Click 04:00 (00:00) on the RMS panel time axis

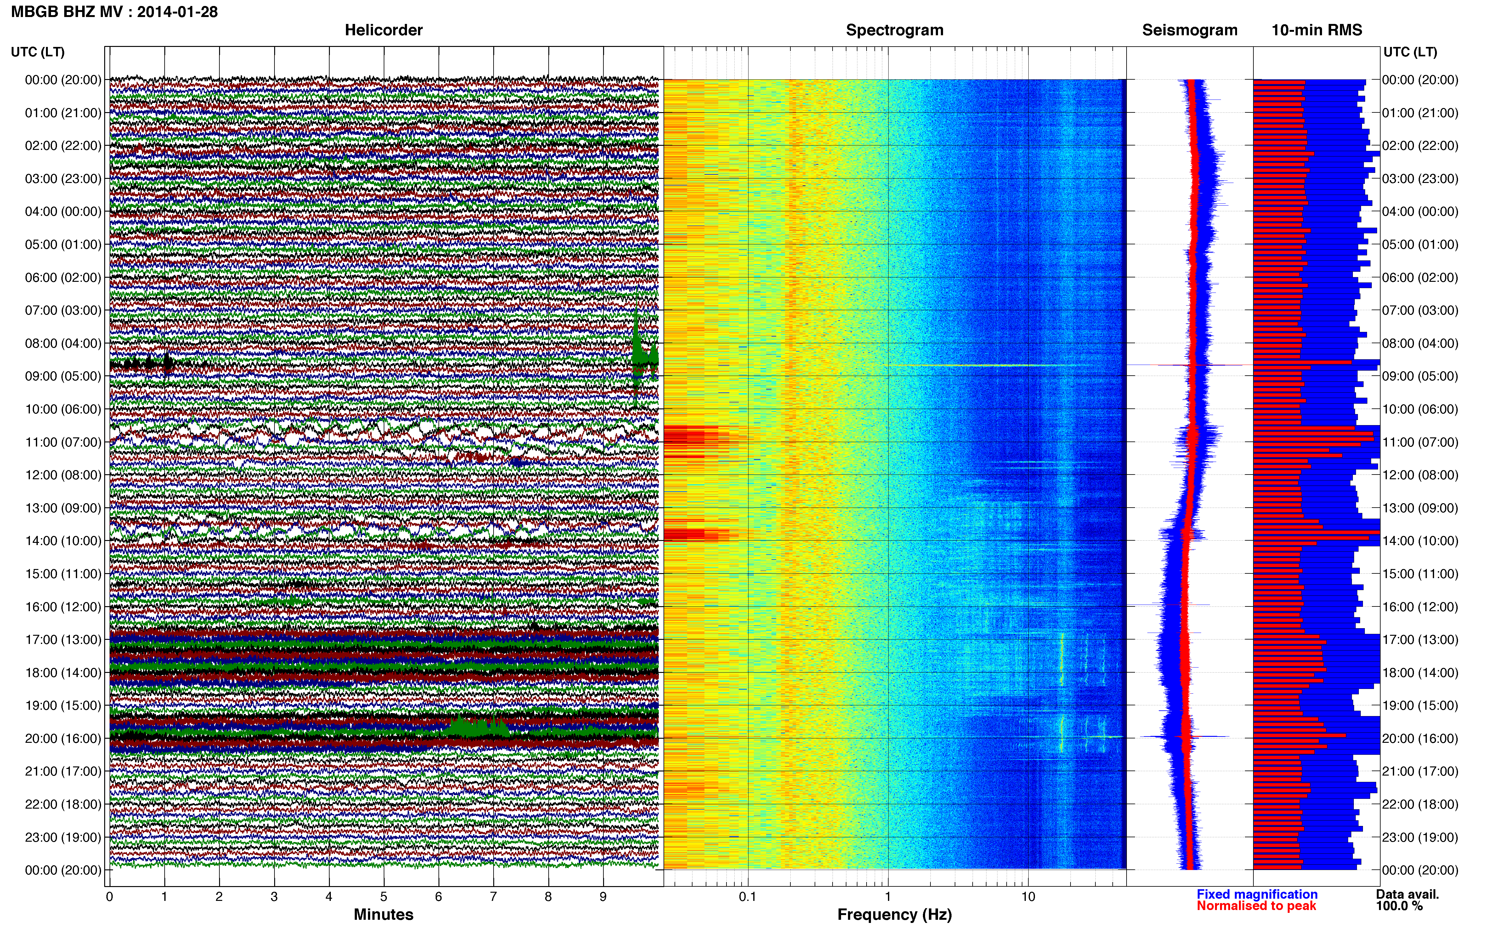1420,212
